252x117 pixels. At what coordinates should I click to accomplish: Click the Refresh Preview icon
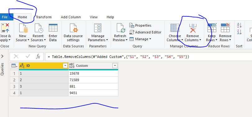coord(121,28)
